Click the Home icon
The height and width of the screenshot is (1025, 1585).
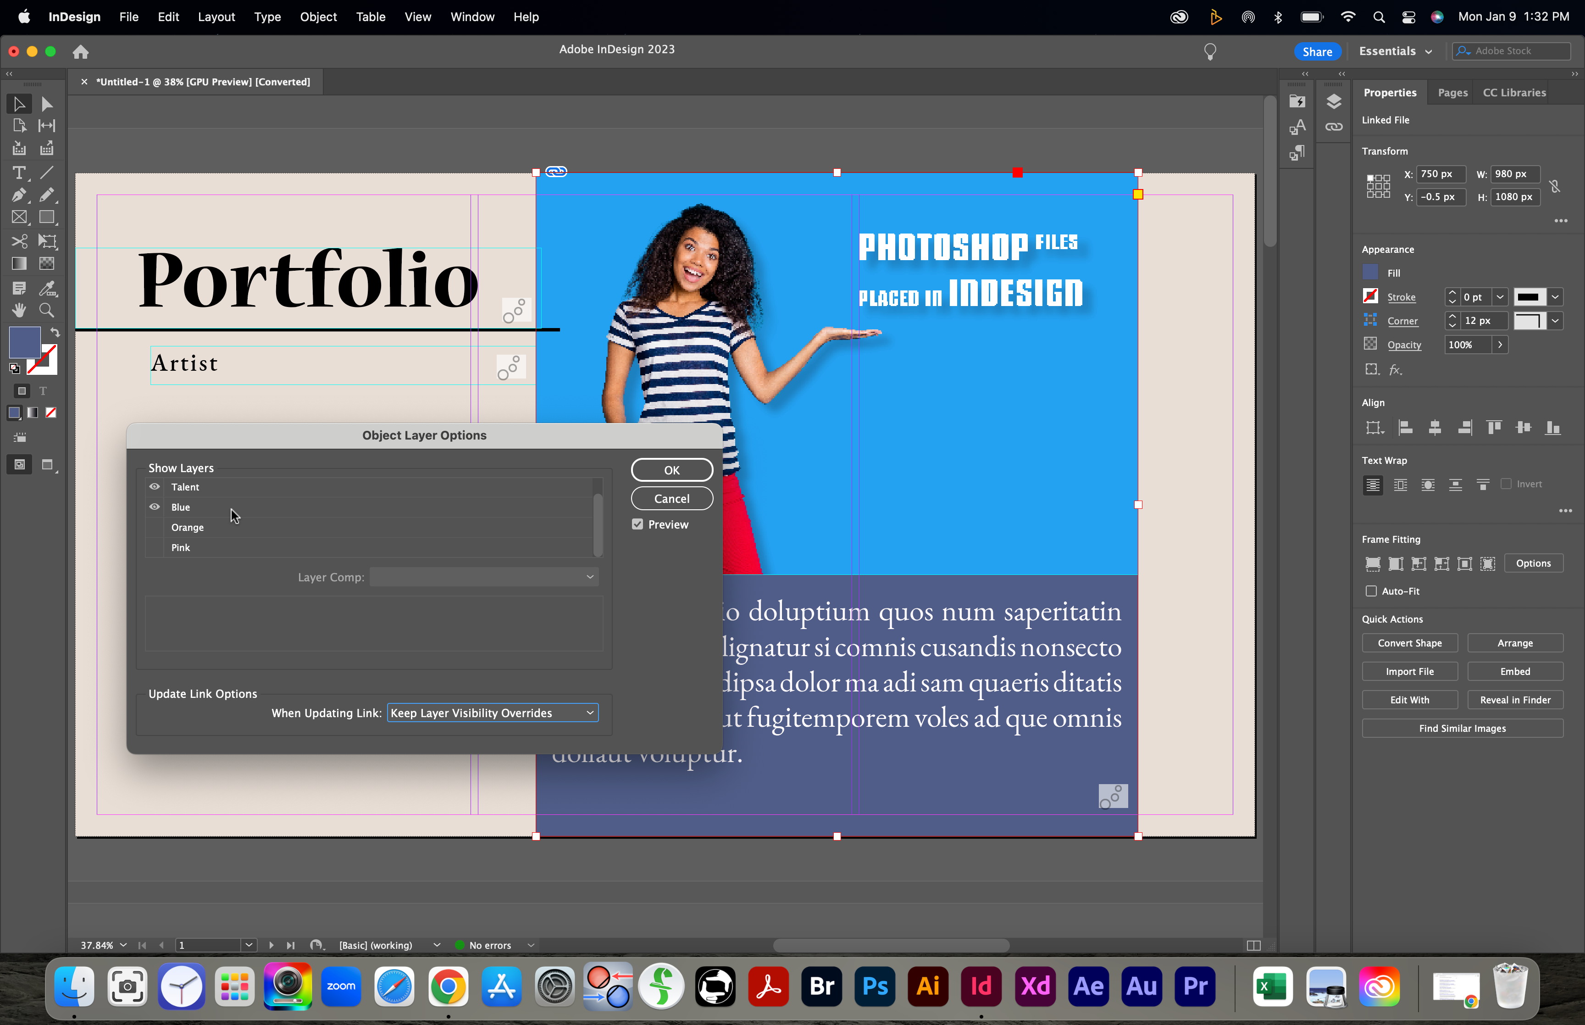[x=80, y=52]
